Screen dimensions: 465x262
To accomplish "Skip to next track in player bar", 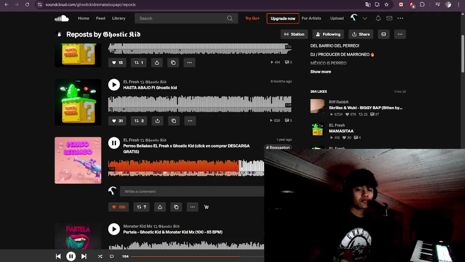I will (84, 256).
